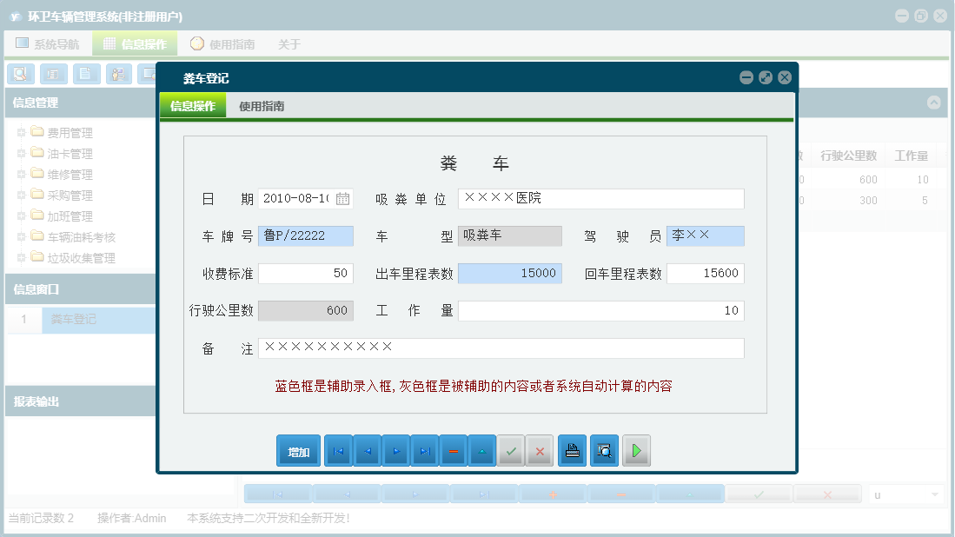Jump to the last record
This screenshot has width=955, height=537.
(x=425, y=450)
